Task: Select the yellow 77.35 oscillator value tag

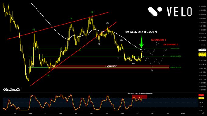Action: point(201,98)
